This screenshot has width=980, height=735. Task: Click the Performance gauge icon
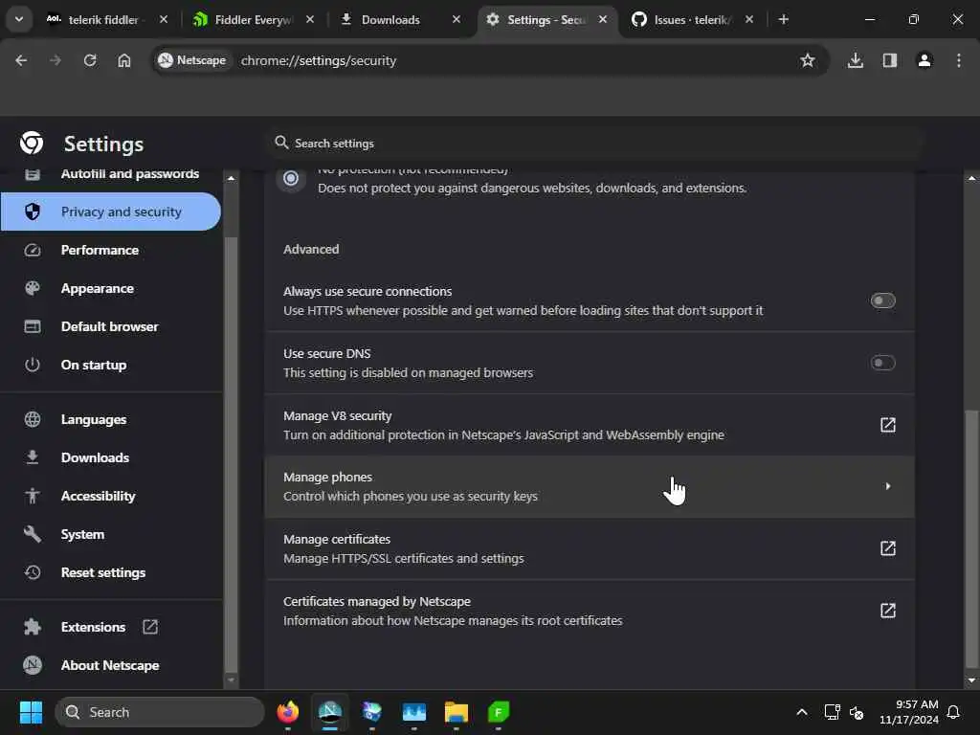pos(33,250)
